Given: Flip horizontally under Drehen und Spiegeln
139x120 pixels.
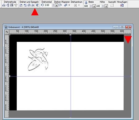Looking at the screenshot, I should pos(33,5).
